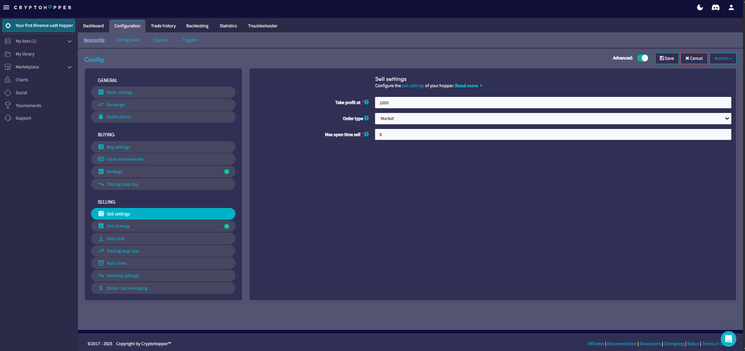This screenshot has width=745, height=351.
Task: Click the Marketplace shop icon
Action: click(8, 67)
